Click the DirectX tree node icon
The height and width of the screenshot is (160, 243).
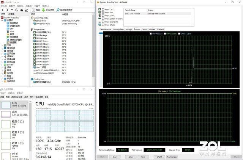[x=5, y=65]
